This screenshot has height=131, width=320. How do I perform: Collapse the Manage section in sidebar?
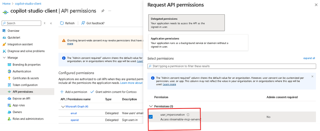[4, 58]
